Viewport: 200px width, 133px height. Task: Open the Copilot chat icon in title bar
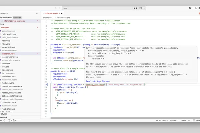(141, 8)
